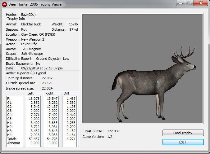The height and width of the screenshot is (154, 210).
Task: Click the Totals diff value 4.271
Action: tap(71, 139)
